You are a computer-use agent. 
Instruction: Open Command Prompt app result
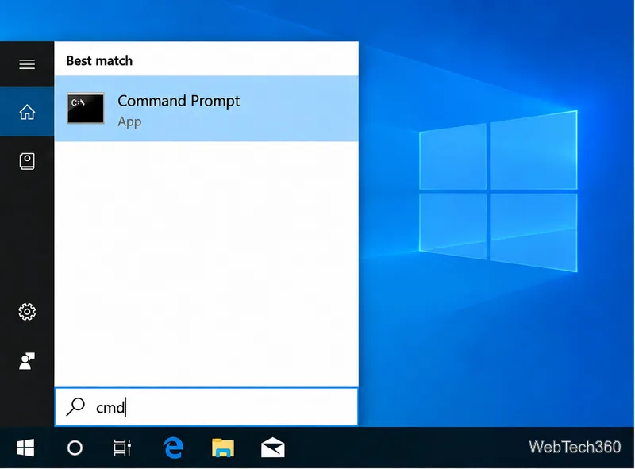pos(206,109)
